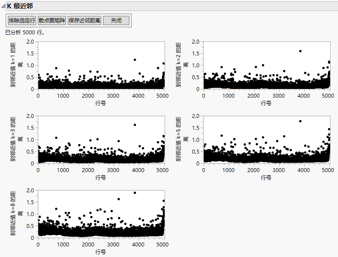Click the k=2 distance plot area
The height and width of the screenshot is (257, 338).
pyautogui.click(x=267, y=65)
